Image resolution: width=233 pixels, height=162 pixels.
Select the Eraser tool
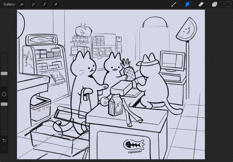coord(201,4)
